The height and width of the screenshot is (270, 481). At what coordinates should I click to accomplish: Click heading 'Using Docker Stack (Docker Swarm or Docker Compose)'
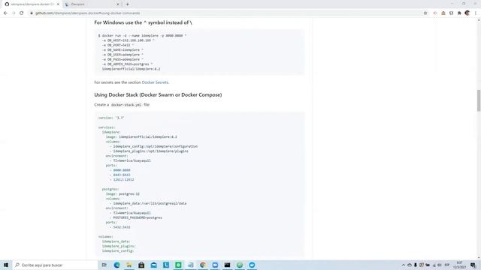(x=158, y=95)
